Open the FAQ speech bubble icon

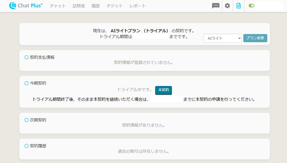pos(216,6)
